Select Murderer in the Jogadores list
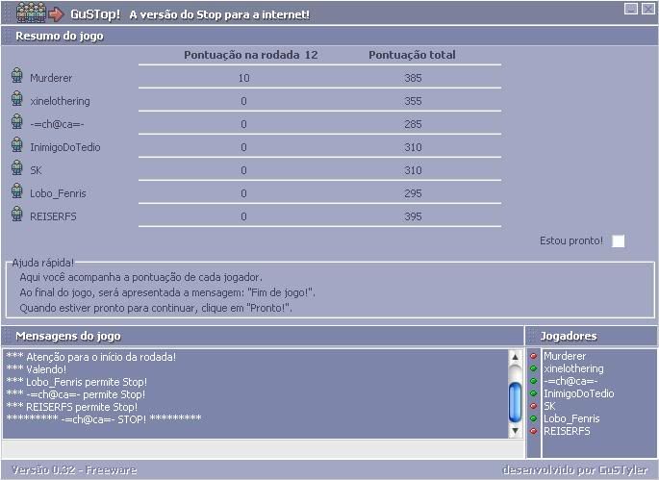The width and height of the screenshot is (659, 480). (x=565, y=356)
